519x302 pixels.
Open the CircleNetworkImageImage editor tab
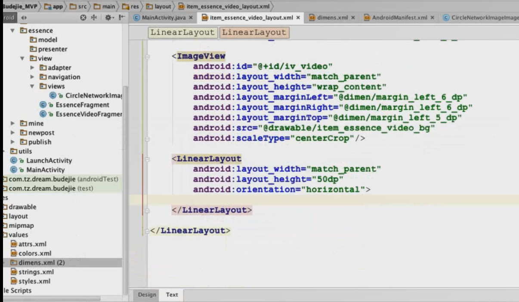coord(481,18)
